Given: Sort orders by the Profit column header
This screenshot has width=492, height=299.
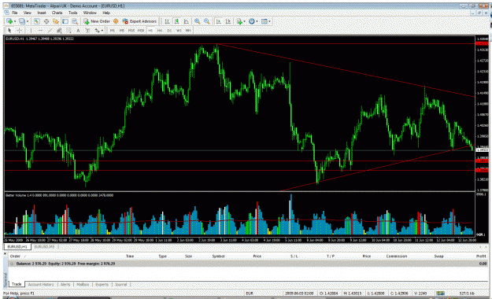Looking at the screenshot, I should 481,257.
